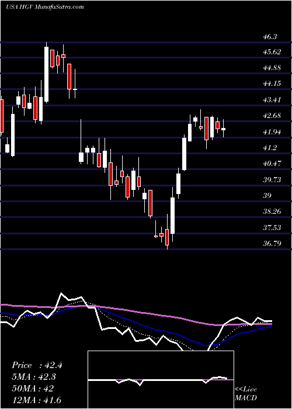Click the 38.26 price axis label
Screen dimensions: 292x409
click(x=272, y=212)
